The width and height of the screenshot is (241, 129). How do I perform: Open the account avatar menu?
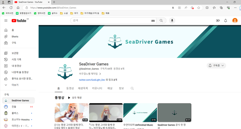point(235,21)
